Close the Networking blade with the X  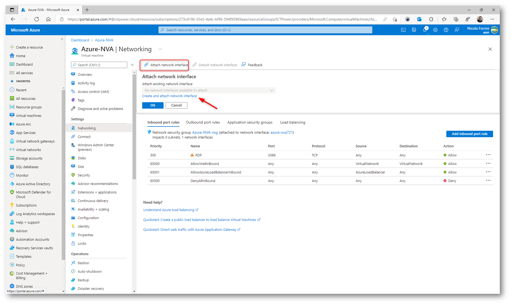[x=490, y=49]
